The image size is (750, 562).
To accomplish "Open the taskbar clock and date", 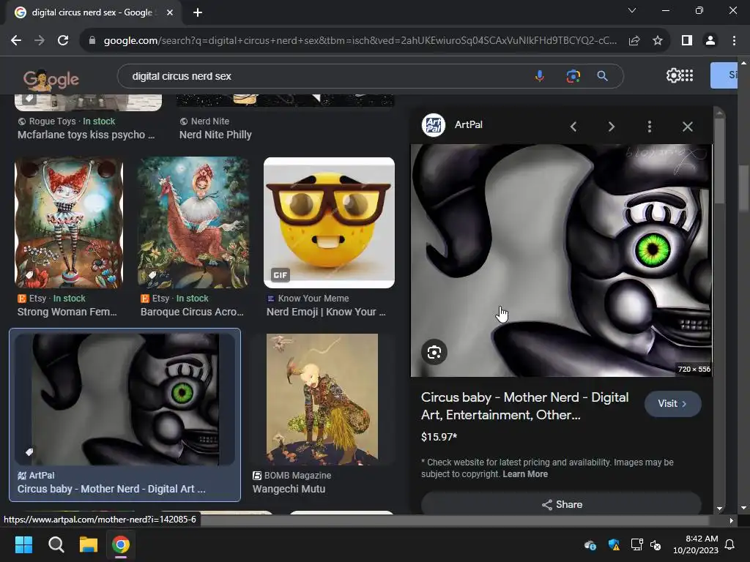I will (x=696, y=544).
